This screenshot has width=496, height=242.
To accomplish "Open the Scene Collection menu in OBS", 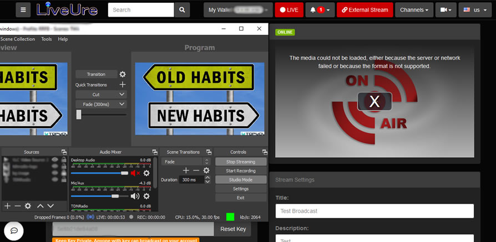I will click(x=18, y=39).
